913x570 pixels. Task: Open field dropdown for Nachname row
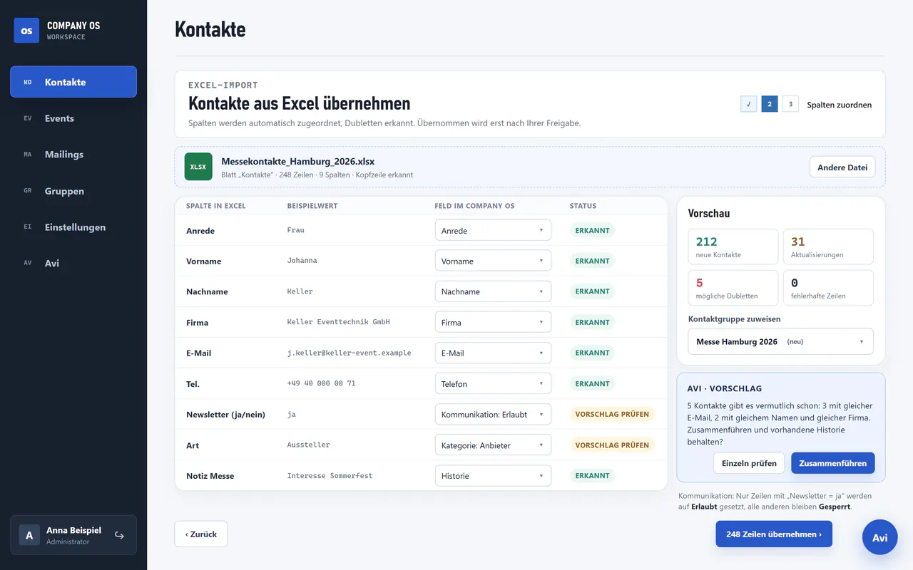click(x=493, y=291)
